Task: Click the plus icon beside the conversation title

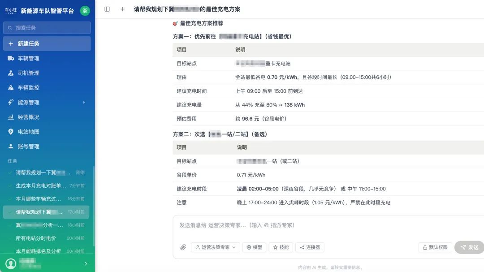Action: click(122, 9)
